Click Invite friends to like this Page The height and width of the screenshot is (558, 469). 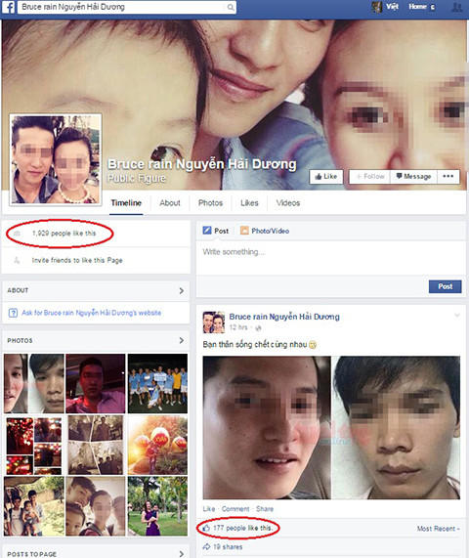(77, 260)
